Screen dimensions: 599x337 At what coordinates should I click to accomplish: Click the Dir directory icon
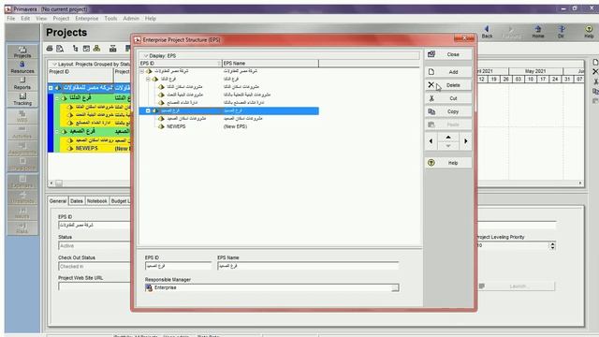point(561,32)
